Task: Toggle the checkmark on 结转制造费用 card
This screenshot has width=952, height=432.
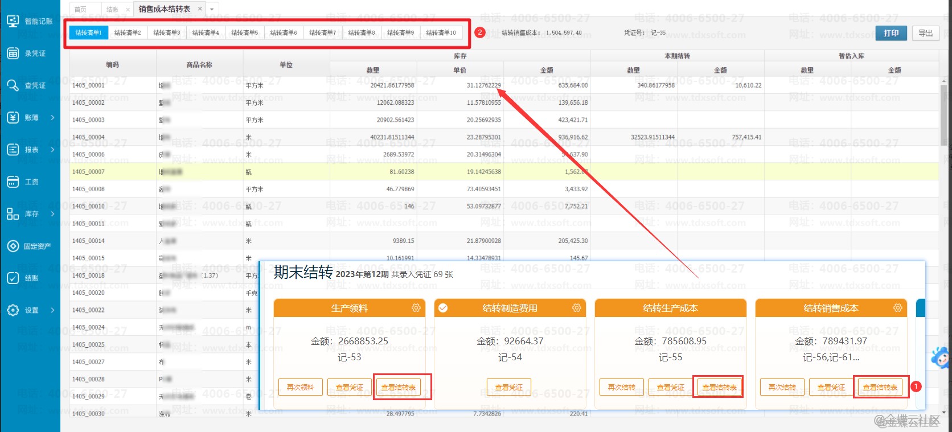Action: point(443,308)
